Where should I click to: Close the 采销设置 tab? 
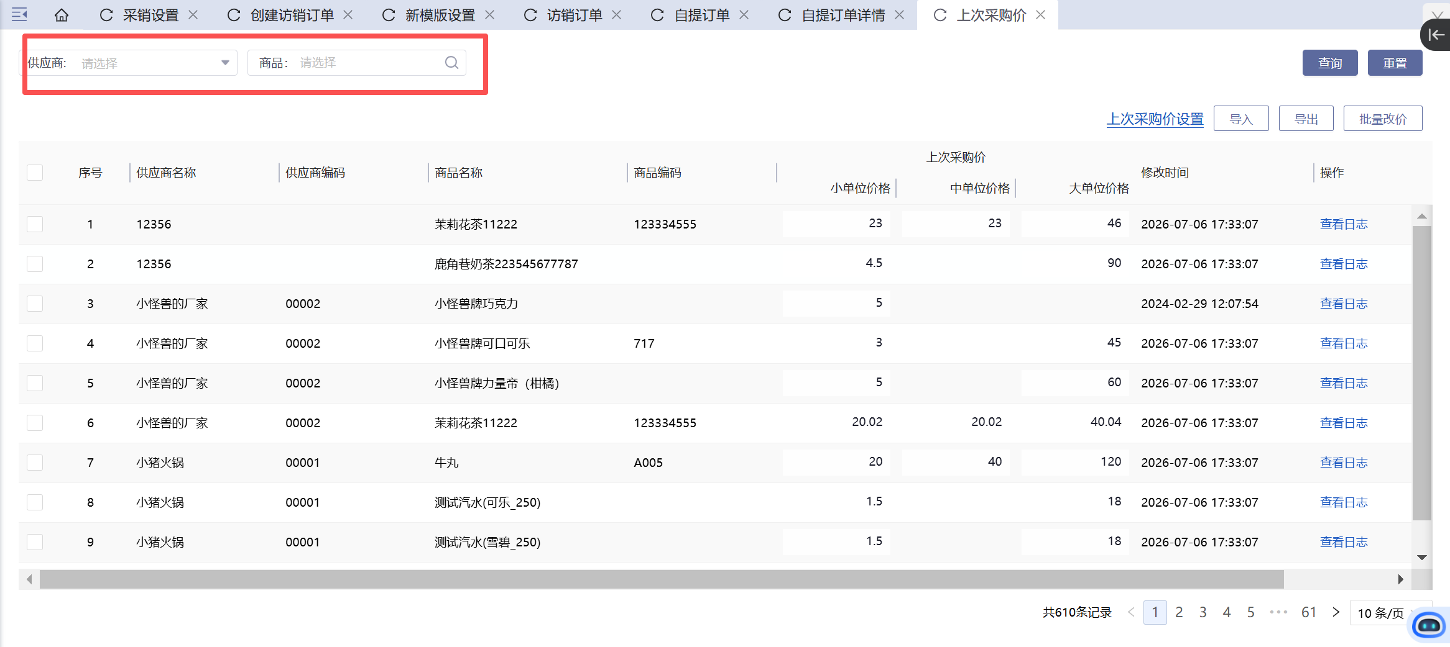pos(193,15)
